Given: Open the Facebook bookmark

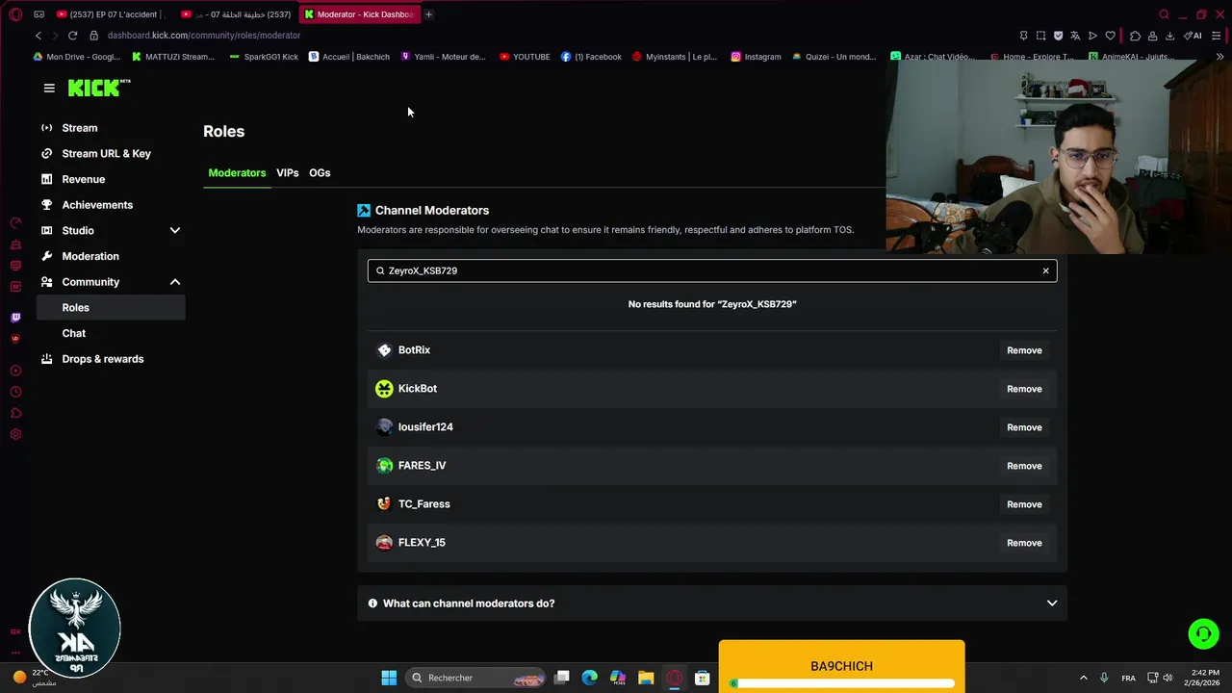Looking at the screenshot, I should (591, 57).
